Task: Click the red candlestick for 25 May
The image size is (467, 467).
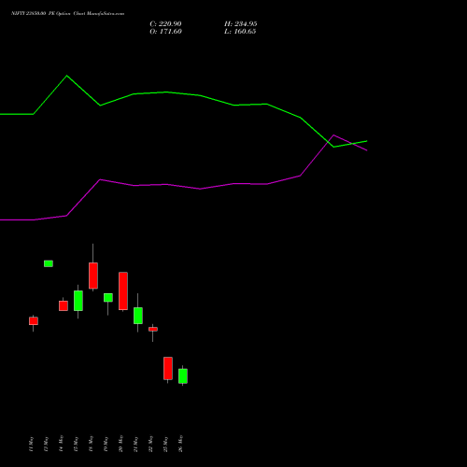Action: click(x=168, y=368)
